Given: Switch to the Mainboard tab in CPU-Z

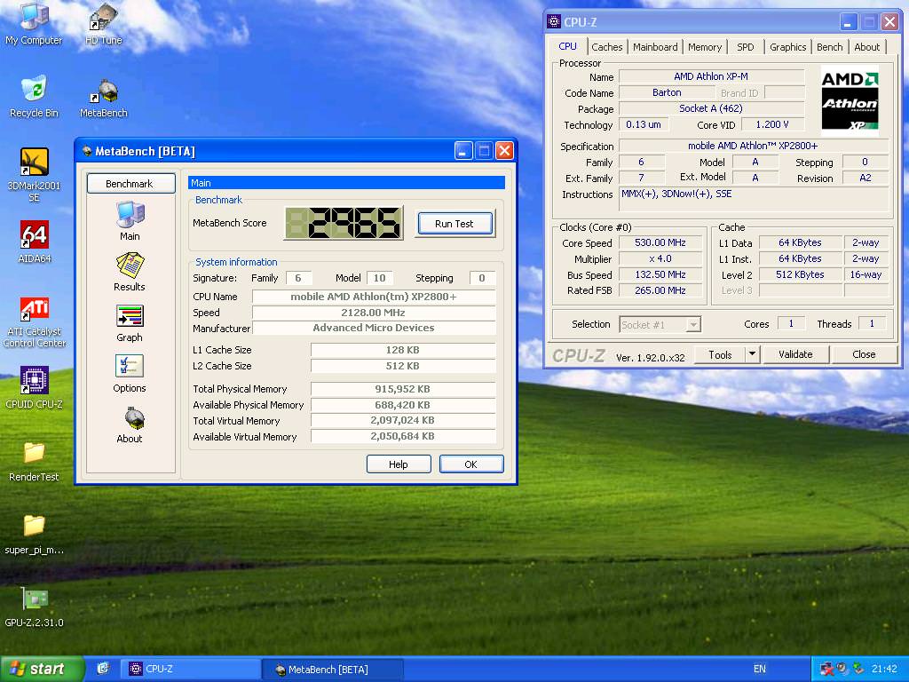Looking at the screenshot, I should (x=655, y=47).
